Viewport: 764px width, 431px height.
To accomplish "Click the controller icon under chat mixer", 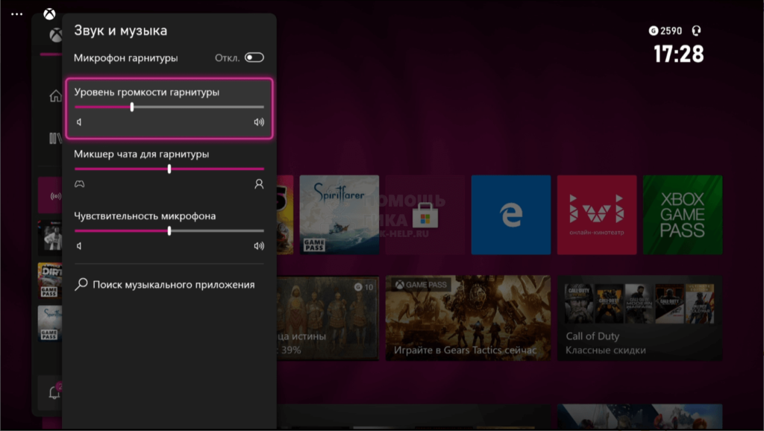I will (x=79, y=183).
